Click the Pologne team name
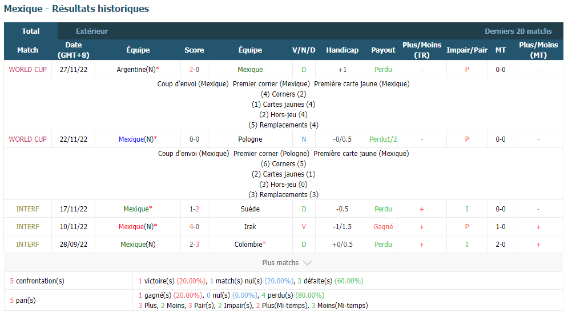The height and width of the screenshot is (316, 568). click(250, 139)
